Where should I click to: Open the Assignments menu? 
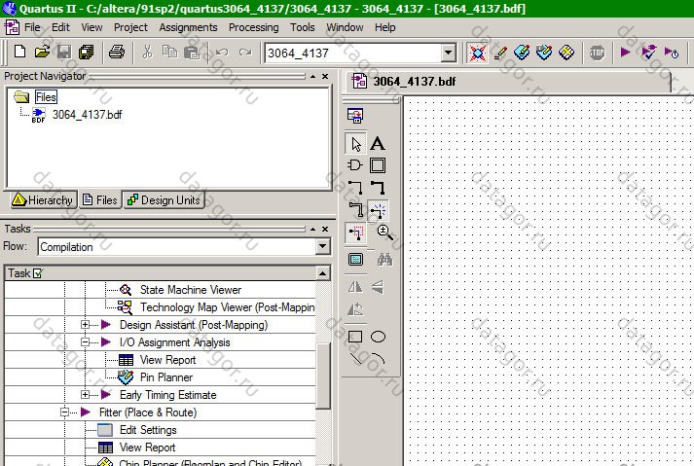[188, 27]
